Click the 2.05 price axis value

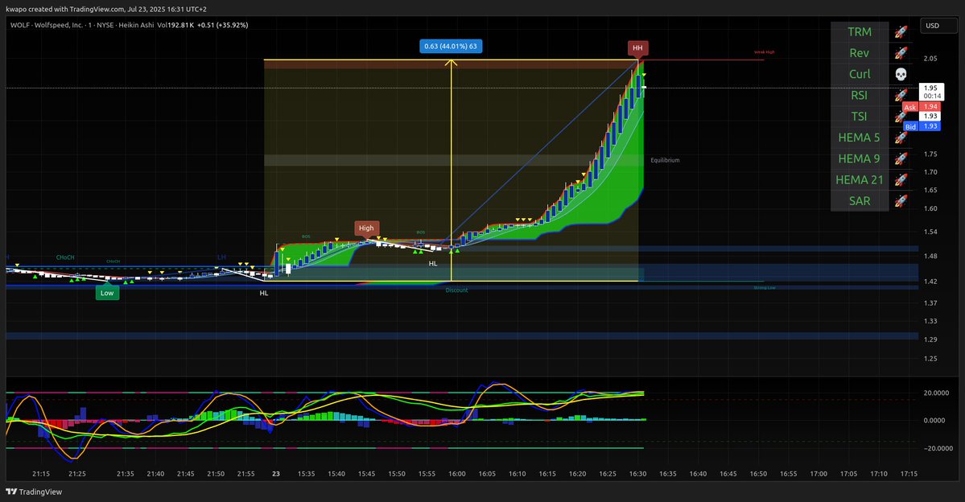point(930,59)
